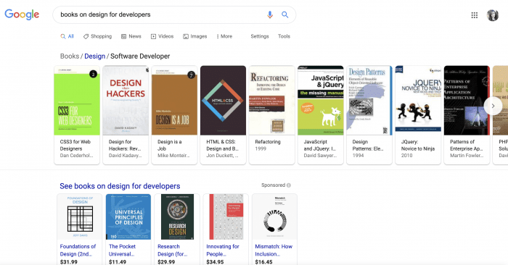The image size is (508, 265).
Task: Open the Refactoring book cover
Action: coord(272,101)
